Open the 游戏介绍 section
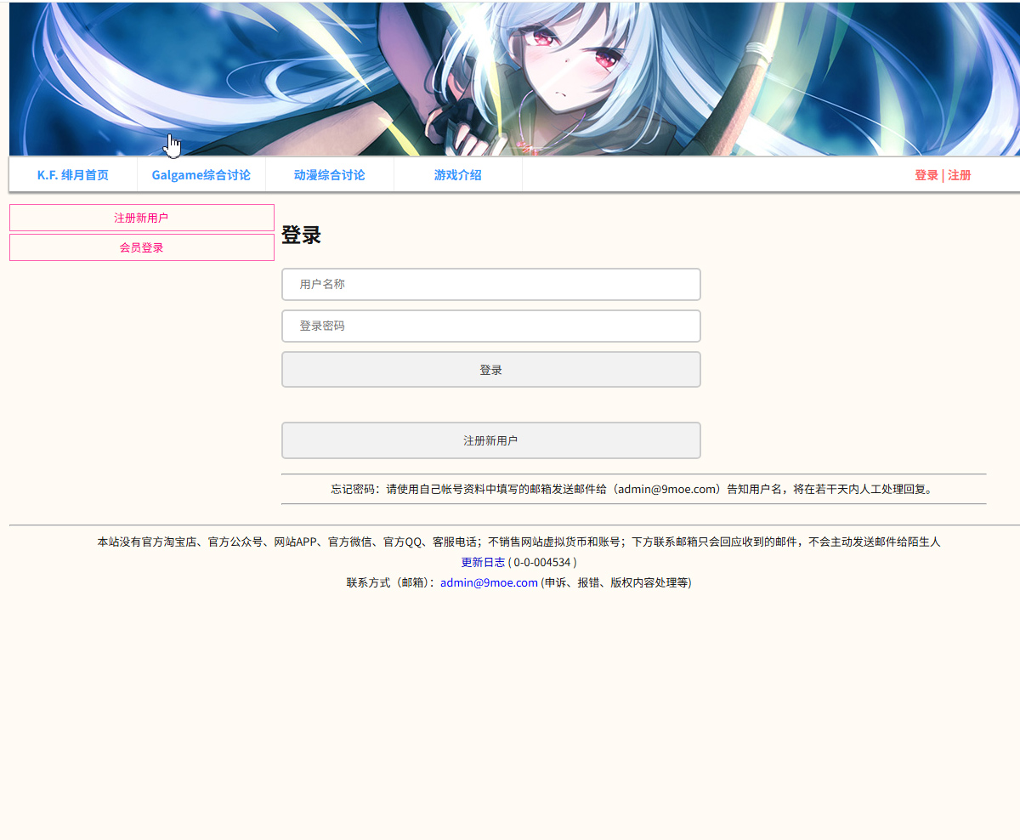Screen dimensions: 1020x840 457,175
